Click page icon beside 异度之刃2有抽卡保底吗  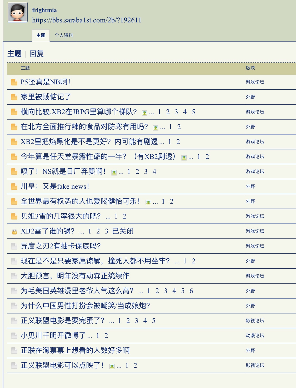coord(14,246)
